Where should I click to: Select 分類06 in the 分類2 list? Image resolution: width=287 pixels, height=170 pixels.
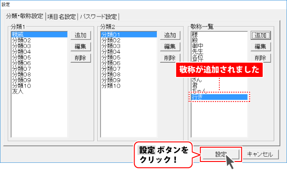click(x=129, y=63)
